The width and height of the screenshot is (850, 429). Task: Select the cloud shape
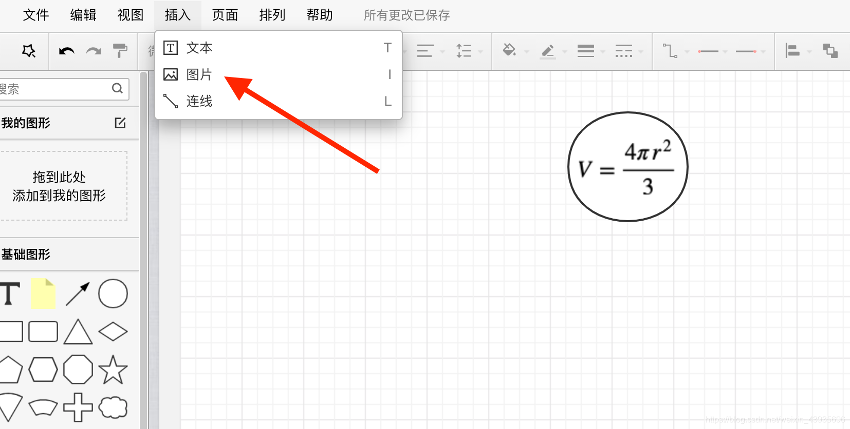coord(113,407)
